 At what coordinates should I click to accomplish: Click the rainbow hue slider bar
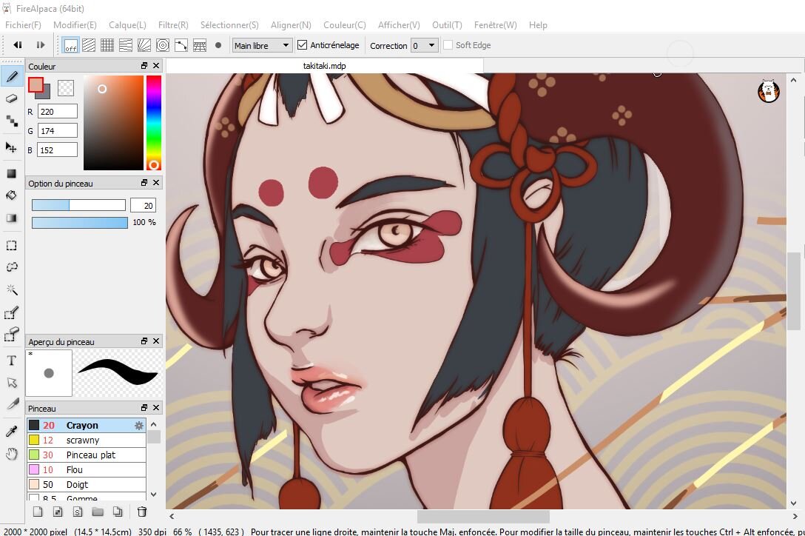153,122
